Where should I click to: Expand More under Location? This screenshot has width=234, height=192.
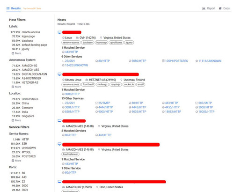point(16,120)
